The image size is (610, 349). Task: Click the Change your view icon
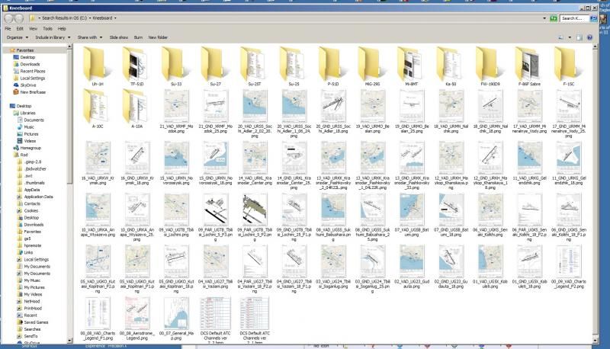[x=561, y=37]
